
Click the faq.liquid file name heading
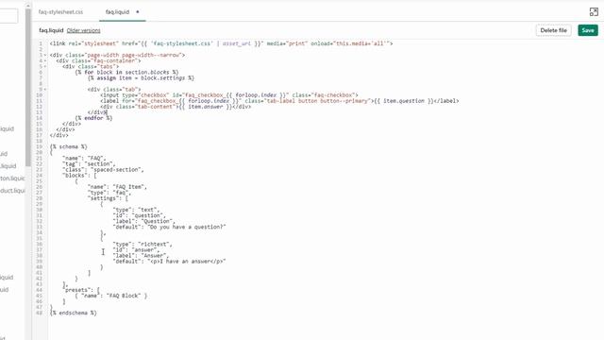coord(51,30)
